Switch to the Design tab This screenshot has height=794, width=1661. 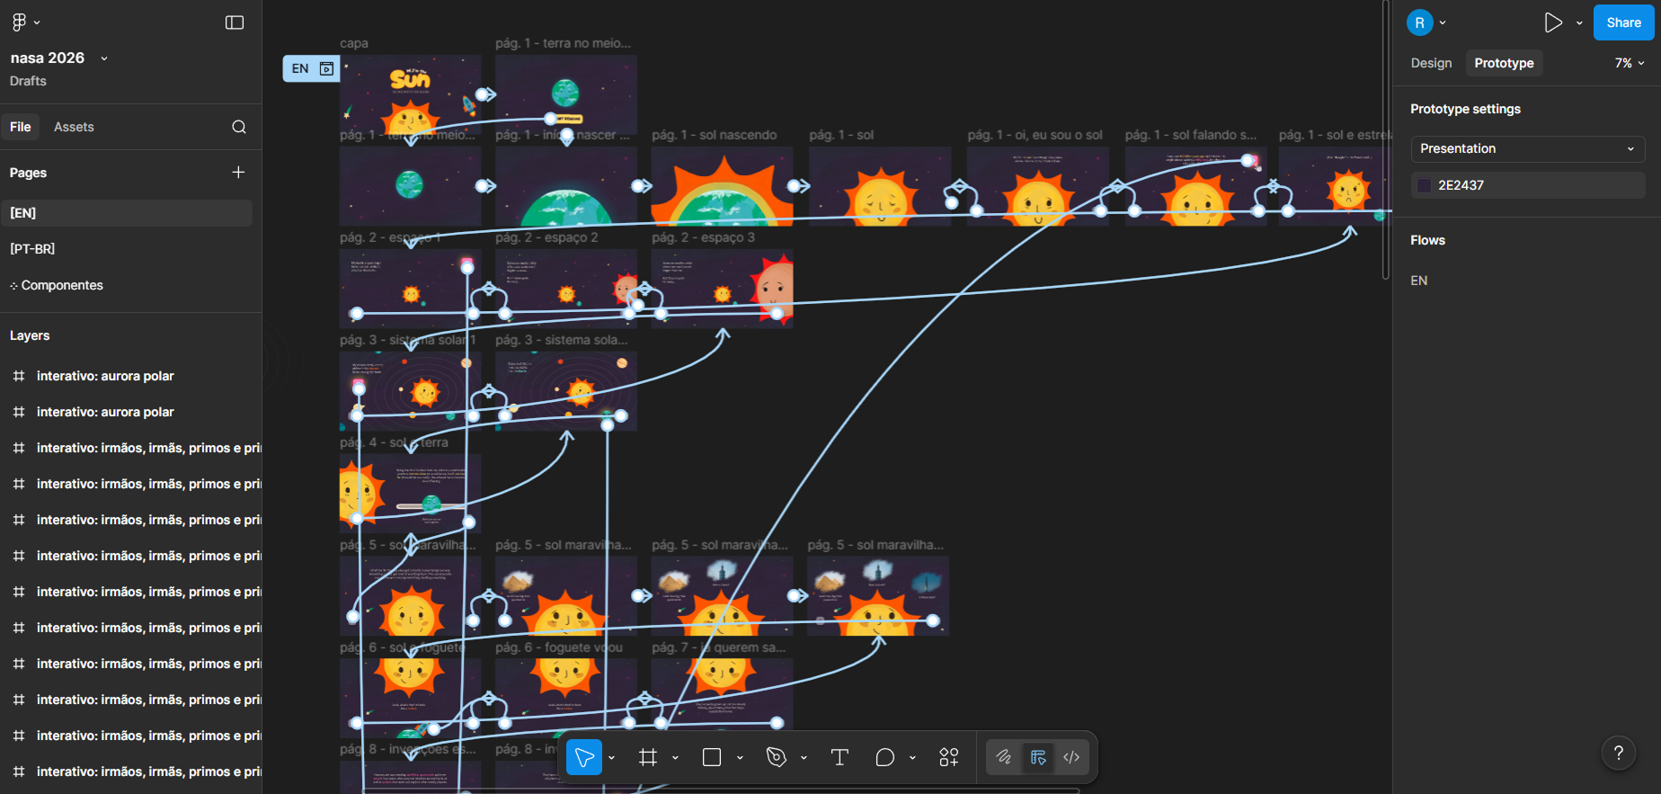click(1431, 63)
